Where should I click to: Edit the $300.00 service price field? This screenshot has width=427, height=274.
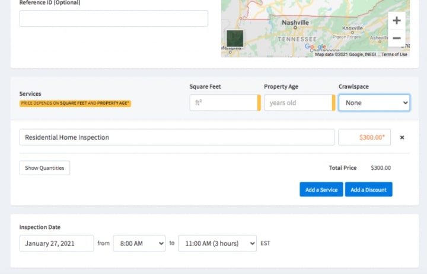pyautogui.click(x=364, y=137)
